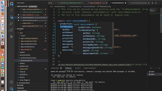Screen dimensions: 162x91
Task: Expand the Outline section
Action: 20,85
